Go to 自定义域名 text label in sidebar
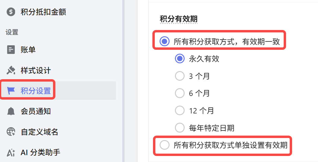Image resolution: width=318 pixels, height=162 pixels. coord(39,132)
